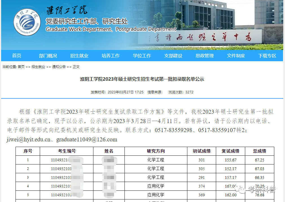Screen dimensions: 285x202
Task: Open the 首页 navigation menu item
Action: click(x=17, y=56)
